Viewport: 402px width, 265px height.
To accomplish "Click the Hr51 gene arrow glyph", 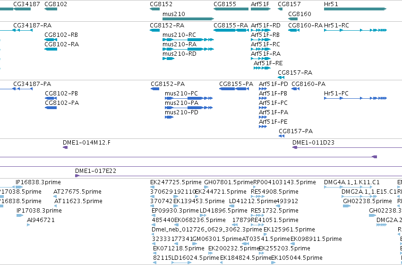I will (355, 9).
